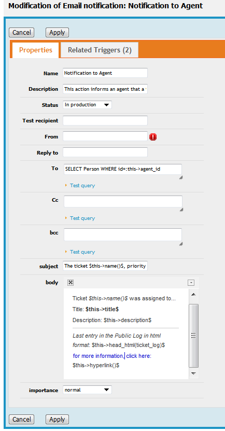Click the red error icon beside From

(x=153, y=137)
